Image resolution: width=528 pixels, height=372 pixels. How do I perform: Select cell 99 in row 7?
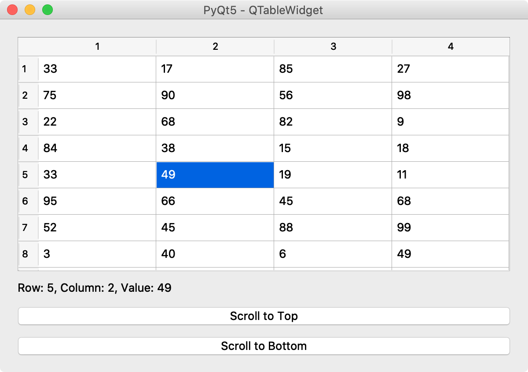(x=451, y=228)
